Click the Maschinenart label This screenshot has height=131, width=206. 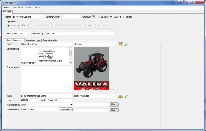[13, 105]
